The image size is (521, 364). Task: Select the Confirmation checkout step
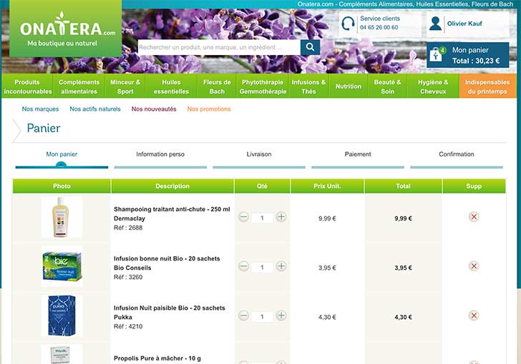coord(456,154)
